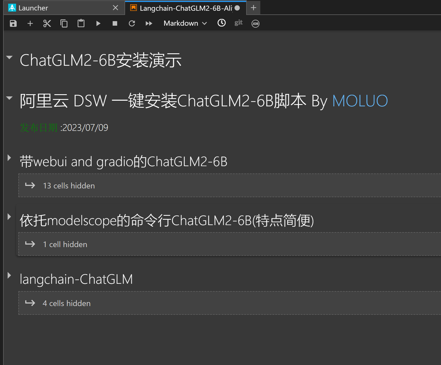Screen dimensions: 441x365
Task: Click the git toolbar icon
Action: [x=239, y=23]
